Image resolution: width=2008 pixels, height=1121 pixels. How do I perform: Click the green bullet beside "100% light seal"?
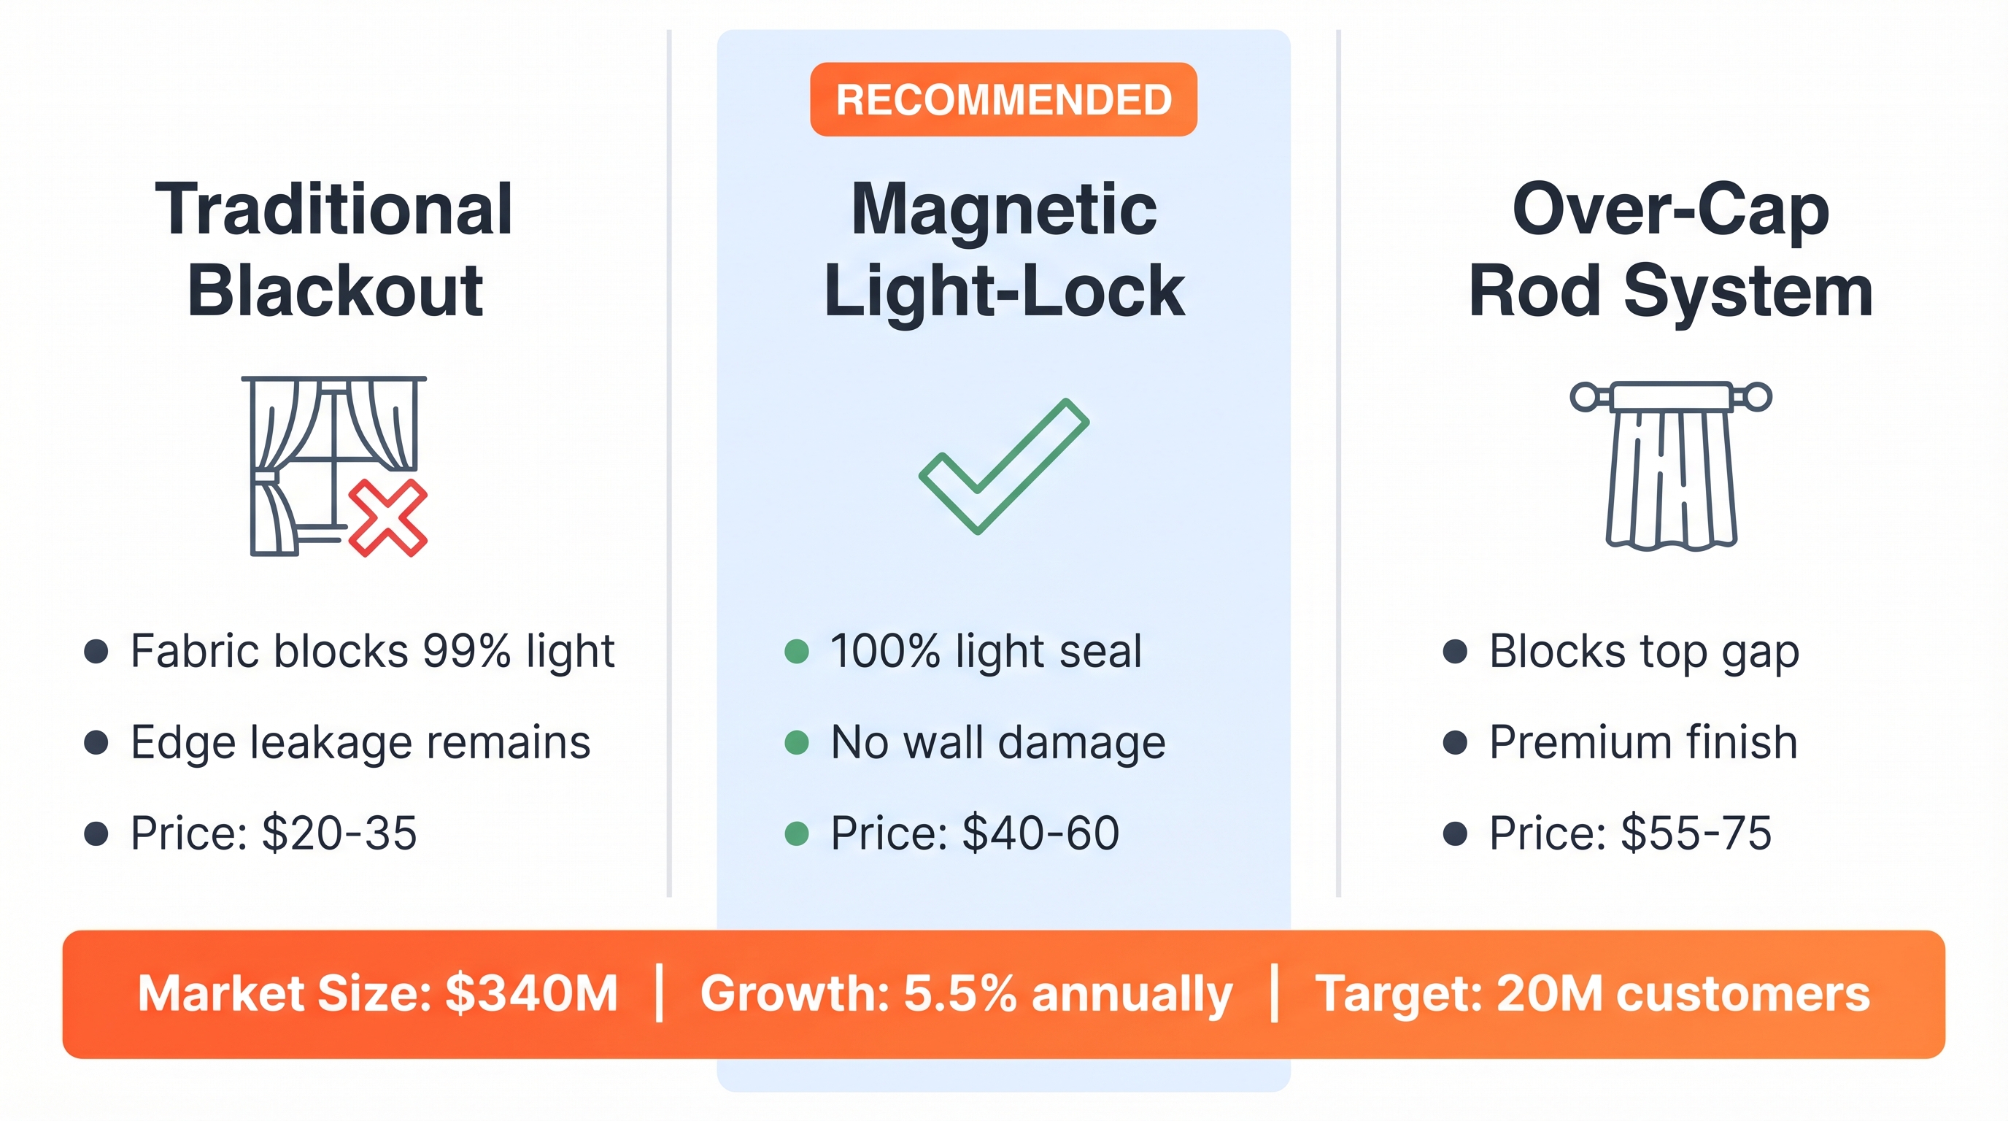click(796, 652)
